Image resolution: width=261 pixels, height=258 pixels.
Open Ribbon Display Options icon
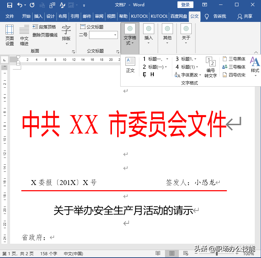pyautogui.click(x=205, y=5)
